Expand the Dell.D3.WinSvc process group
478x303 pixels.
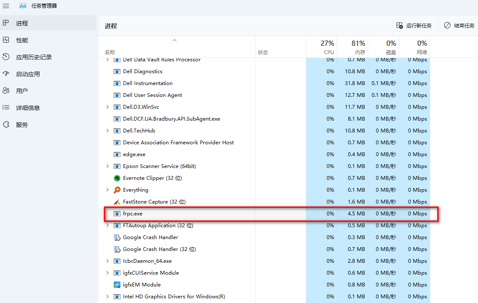(x=107, y=107)
